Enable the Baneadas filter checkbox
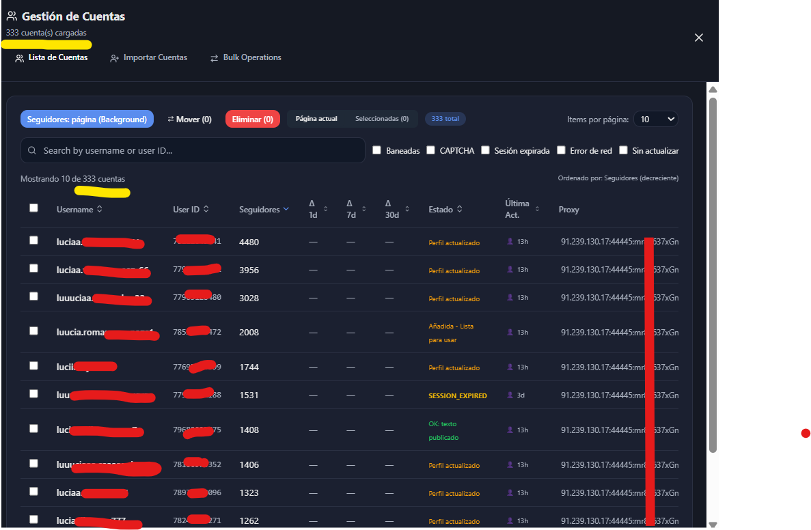This screenshot has width=811, height=530. [x=376, y=150]
